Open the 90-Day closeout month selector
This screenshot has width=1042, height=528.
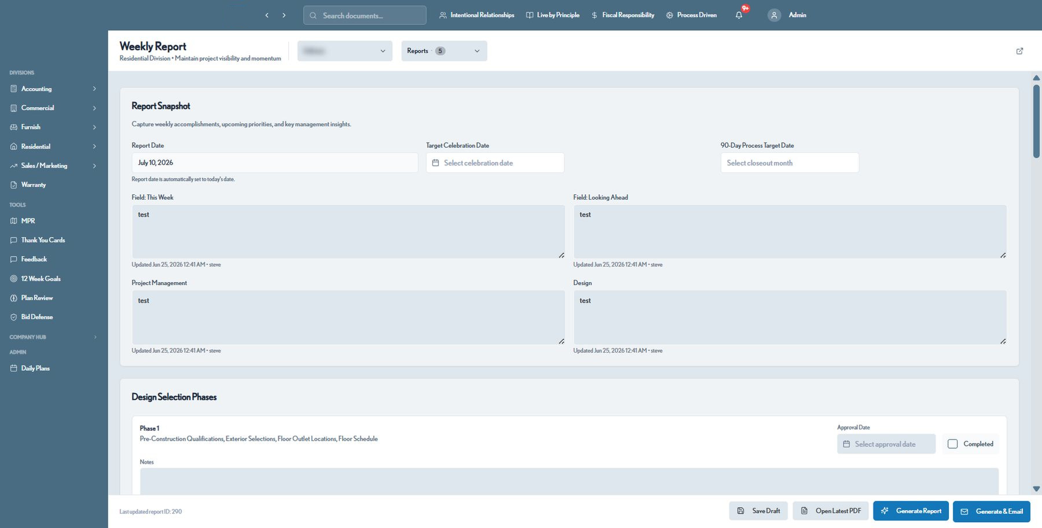790,163
